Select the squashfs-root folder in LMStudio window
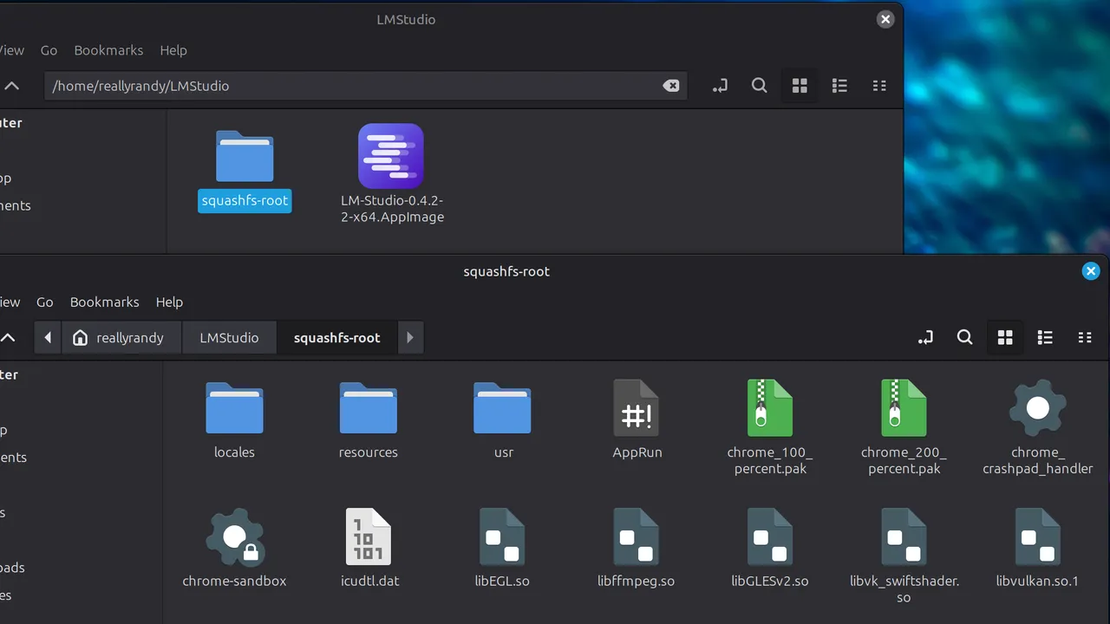This screenshot has height=624, width=1110. coord(245,156)
